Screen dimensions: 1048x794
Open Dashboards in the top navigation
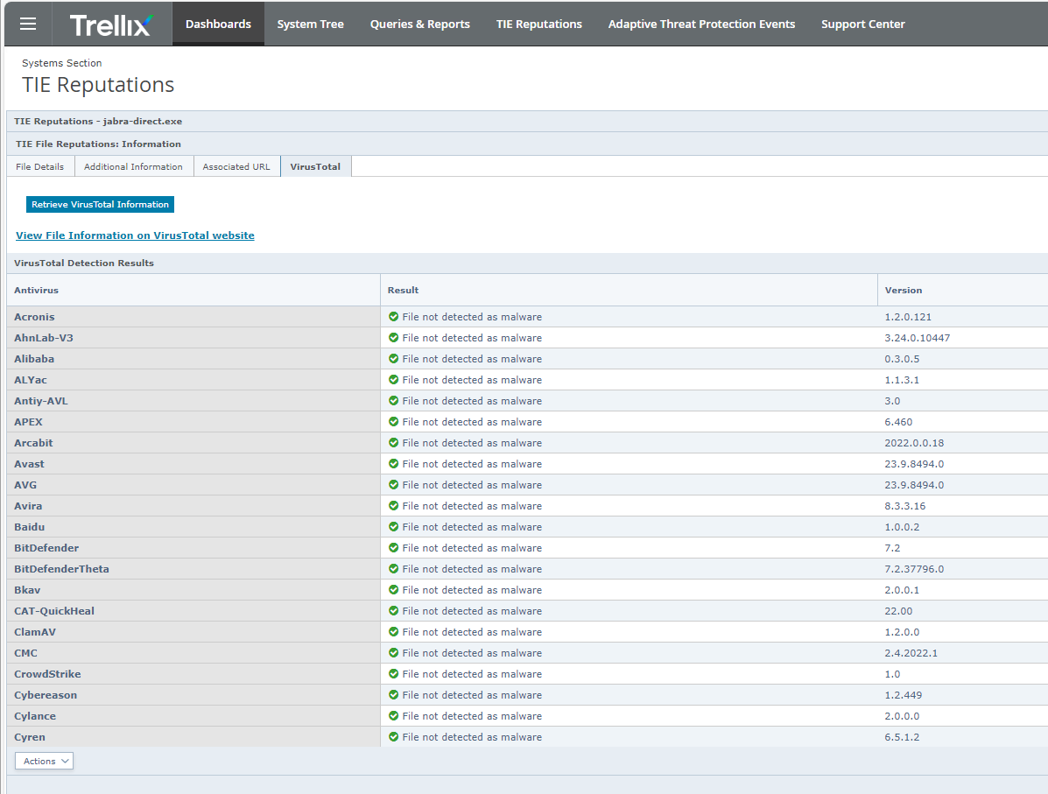tap(218, 24)
